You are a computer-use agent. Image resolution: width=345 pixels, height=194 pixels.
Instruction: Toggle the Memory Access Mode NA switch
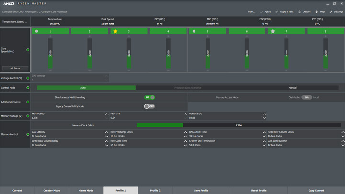pyautogui.click(x=307, y=97)
